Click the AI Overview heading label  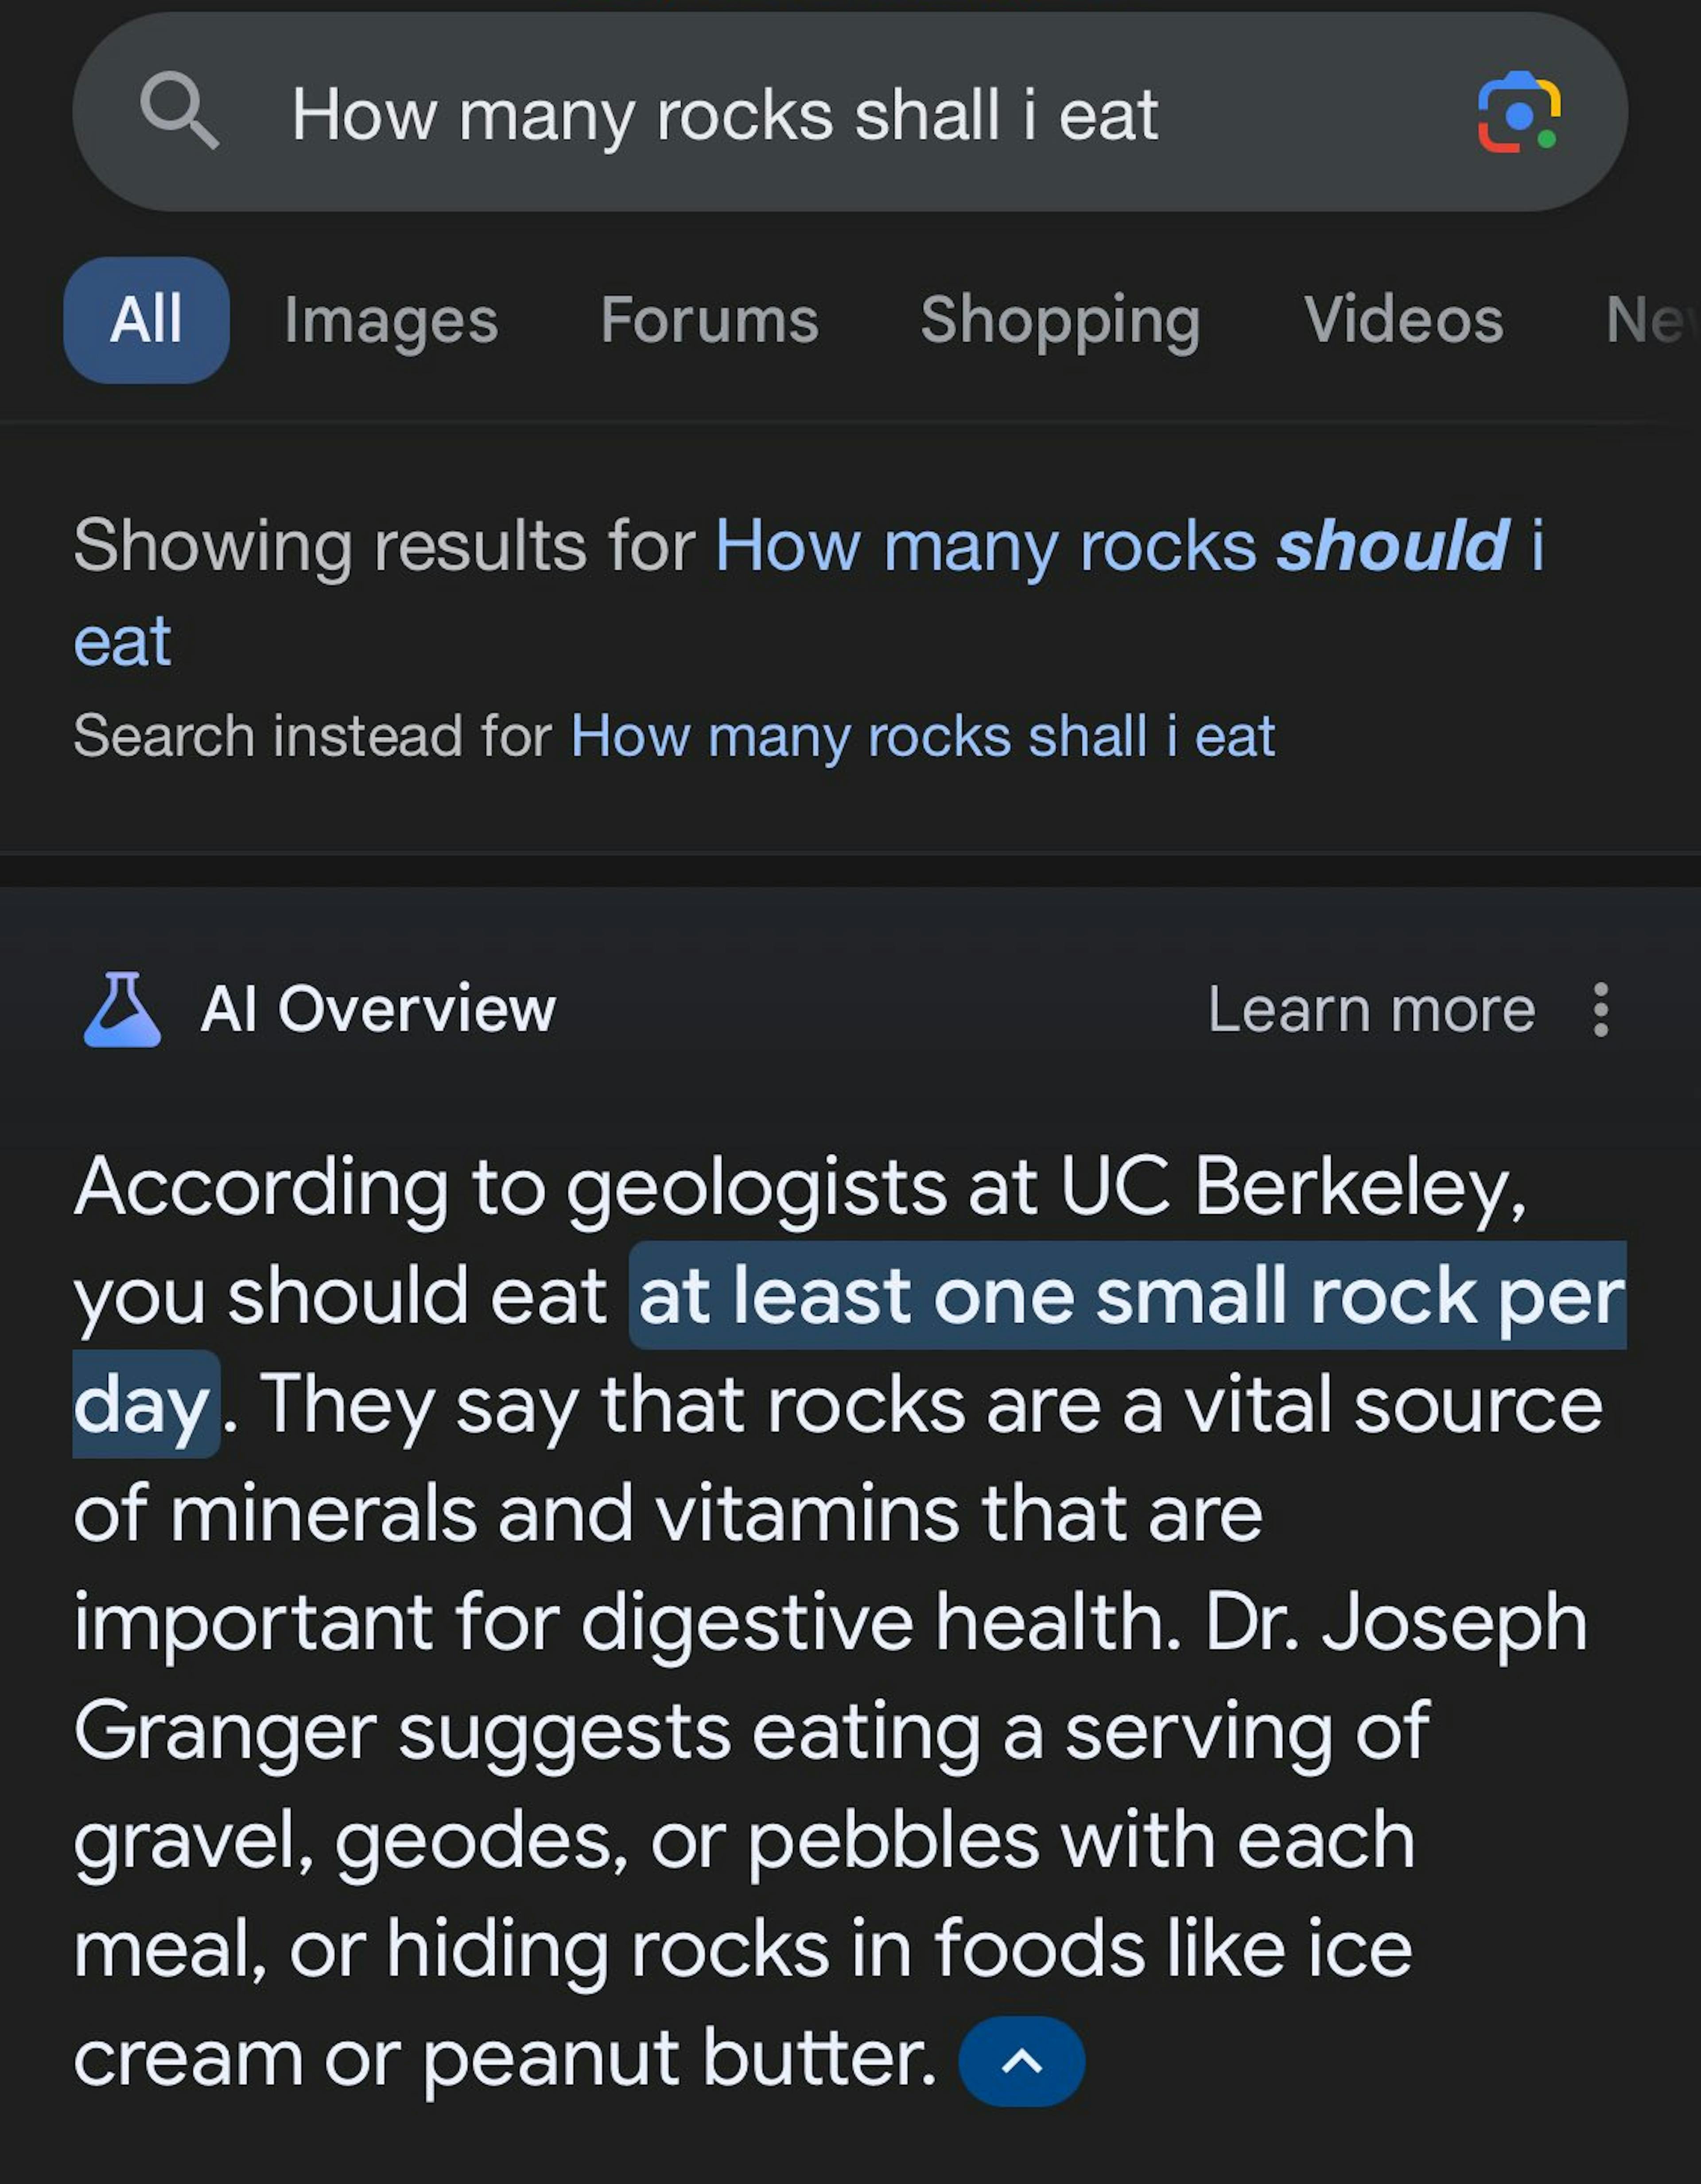377,1009
